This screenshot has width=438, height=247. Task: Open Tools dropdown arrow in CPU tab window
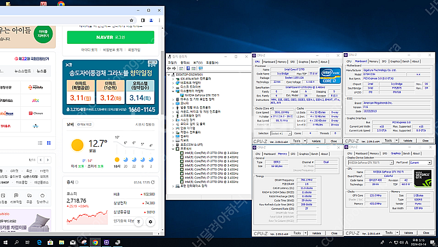point(304,141)
